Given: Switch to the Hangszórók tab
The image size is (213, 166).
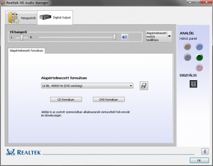Looking at the screenshot, I should 21,17.
